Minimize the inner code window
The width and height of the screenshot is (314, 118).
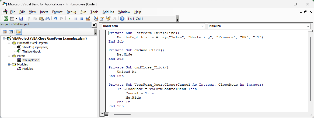301,12
